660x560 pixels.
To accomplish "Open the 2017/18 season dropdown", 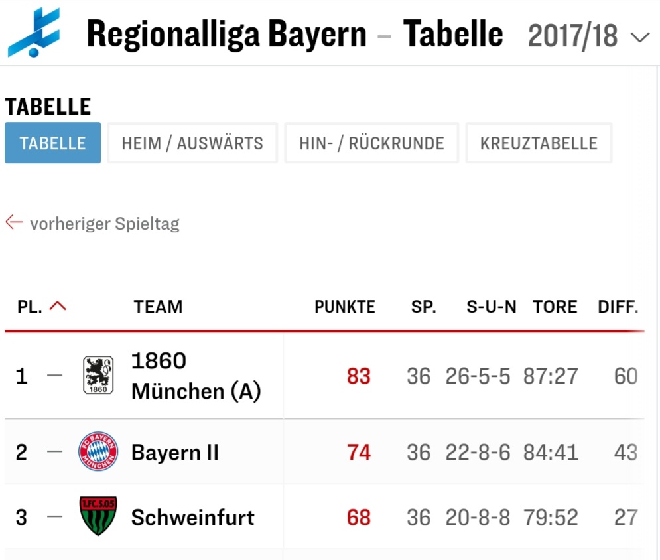I will [x=588, y=36].
